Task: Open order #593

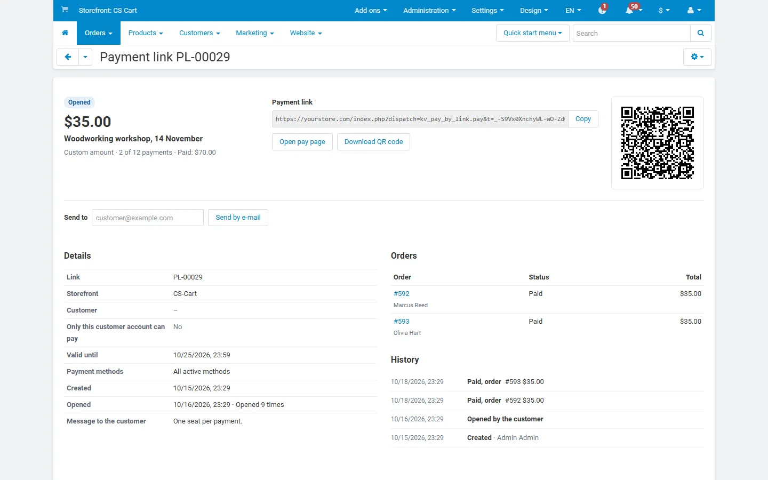Action: tap(402, 322)
